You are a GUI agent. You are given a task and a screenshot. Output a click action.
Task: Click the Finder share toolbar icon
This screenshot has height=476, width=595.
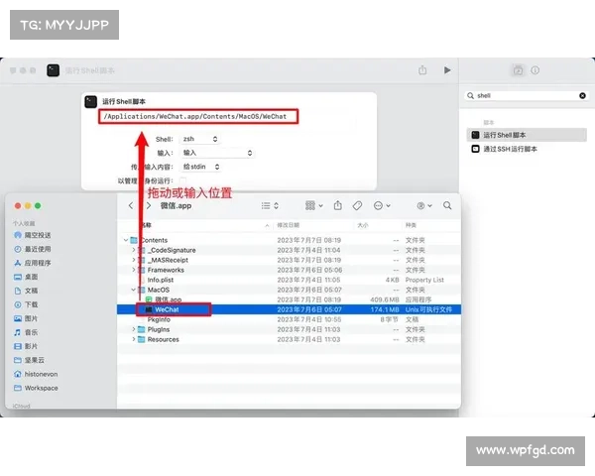pos(336,205)
